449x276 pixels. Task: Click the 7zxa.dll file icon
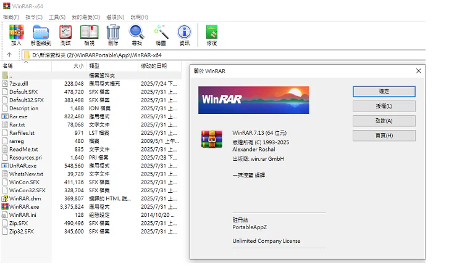[x=5, y=83]
